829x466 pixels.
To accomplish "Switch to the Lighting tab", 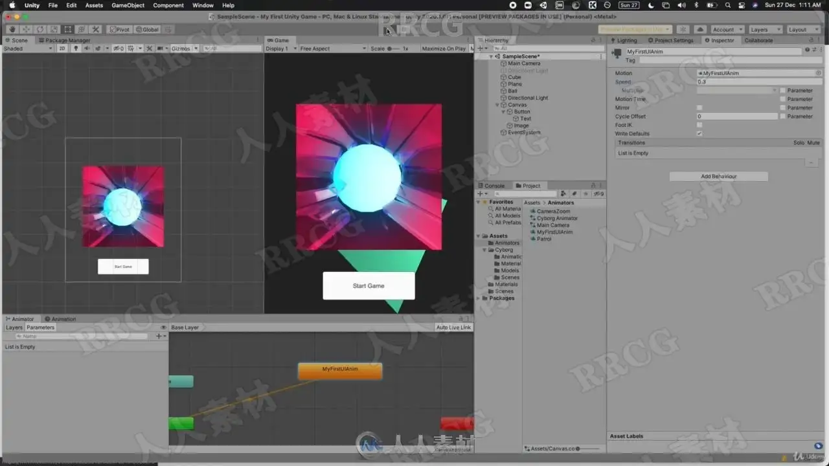I will tap(623, 40).
